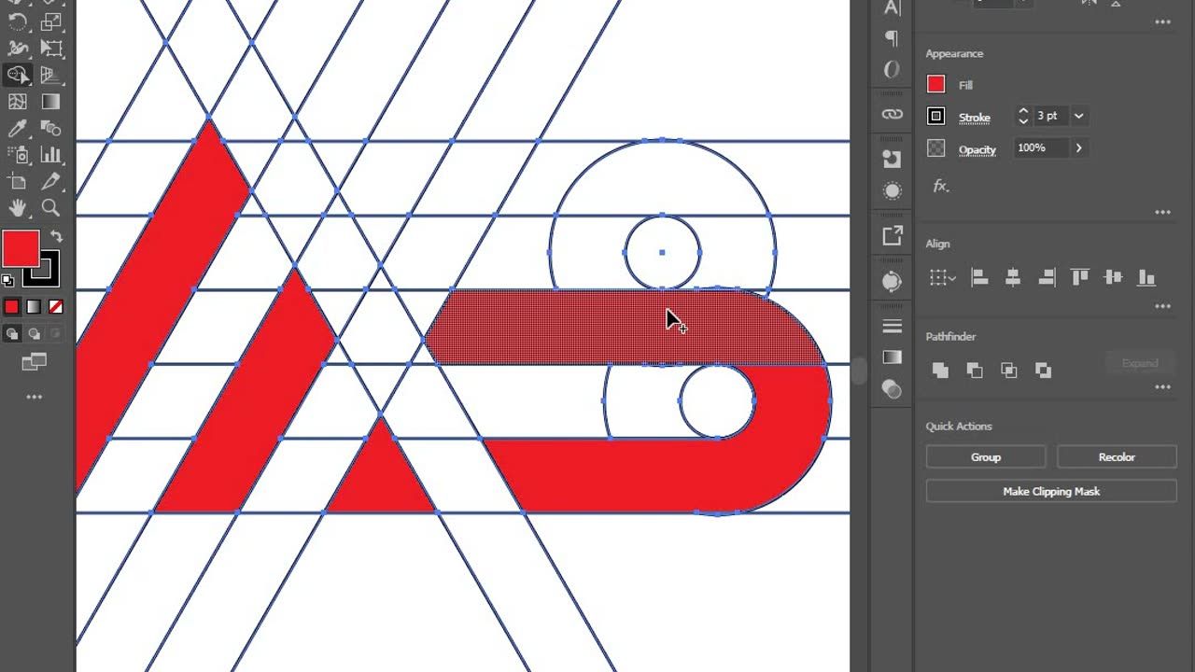Open more options in Align section
1195x672 pixels.
pyautogui.click(x=1162, y=306)
